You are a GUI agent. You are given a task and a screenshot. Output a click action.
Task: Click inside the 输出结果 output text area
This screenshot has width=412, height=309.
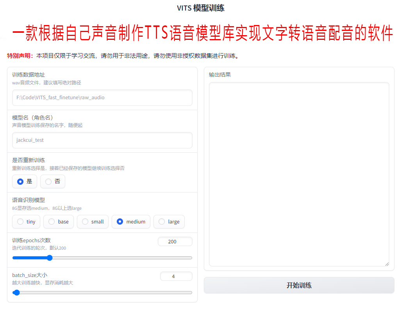299,174
